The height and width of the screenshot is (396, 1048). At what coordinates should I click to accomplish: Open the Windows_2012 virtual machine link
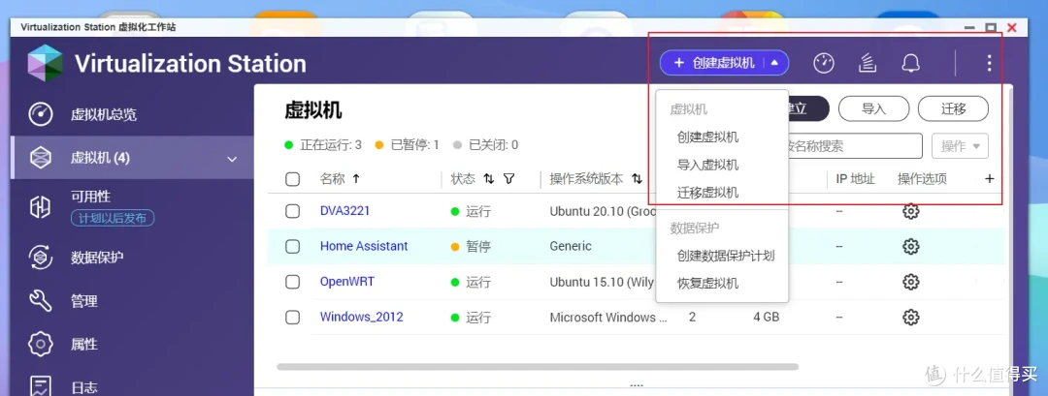(x=362, y=317)
